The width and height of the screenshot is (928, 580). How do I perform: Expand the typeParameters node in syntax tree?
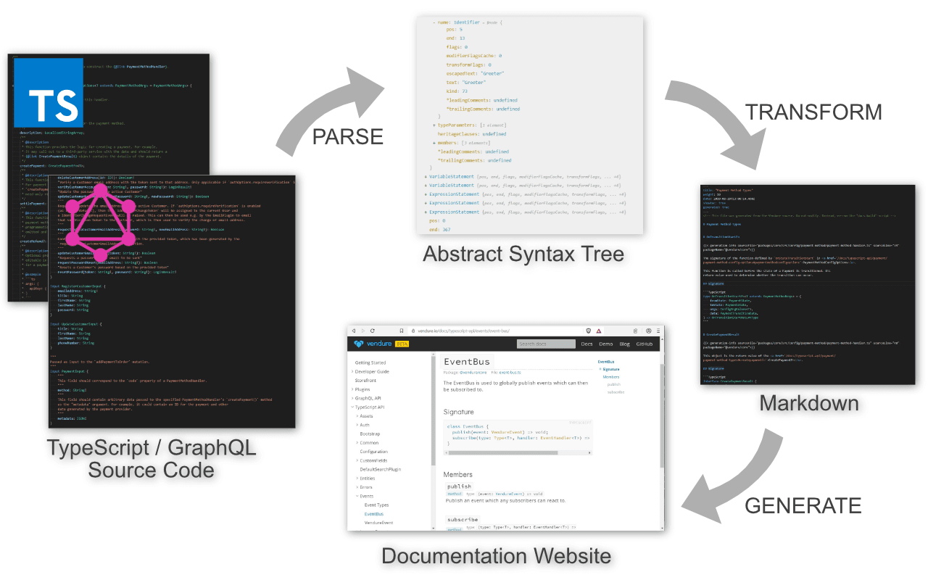point(434,125)
